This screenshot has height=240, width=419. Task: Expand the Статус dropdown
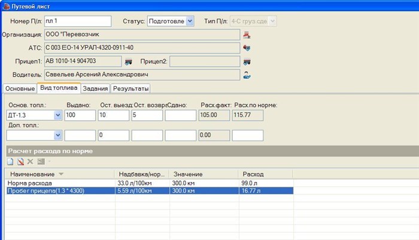[190, 21]
